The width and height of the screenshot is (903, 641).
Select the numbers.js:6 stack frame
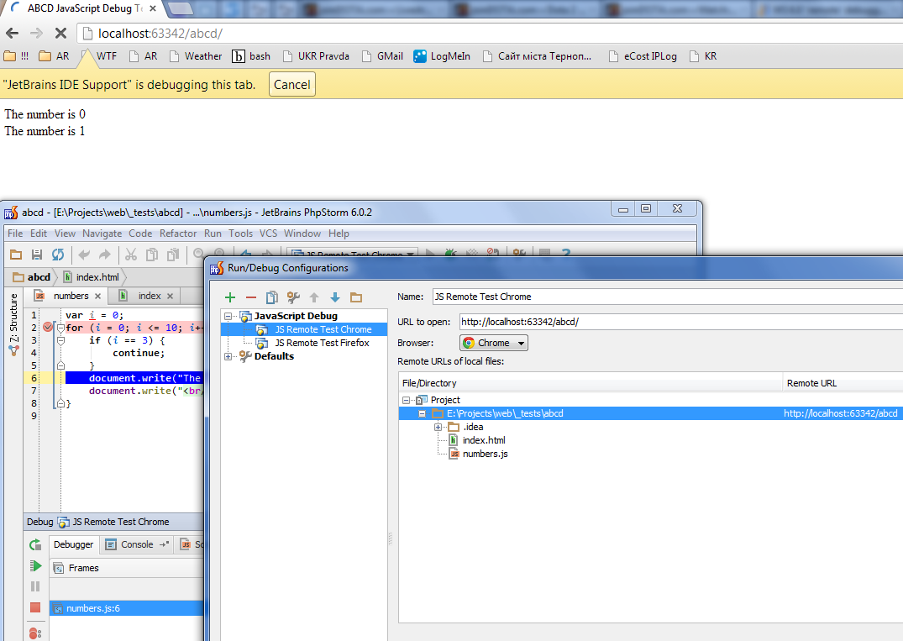click(127, 608)
